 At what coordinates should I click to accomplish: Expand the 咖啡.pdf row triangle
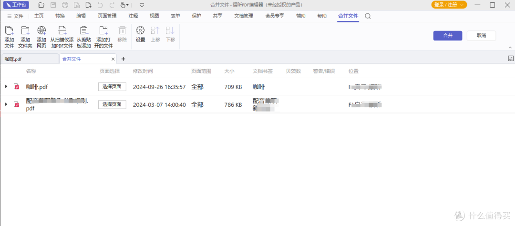coord(6,86)
